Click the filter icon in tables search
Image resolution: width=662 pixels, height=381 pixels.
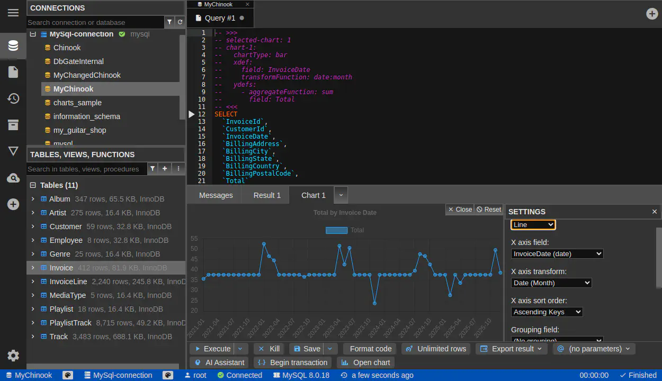click(x=153, y=169)
